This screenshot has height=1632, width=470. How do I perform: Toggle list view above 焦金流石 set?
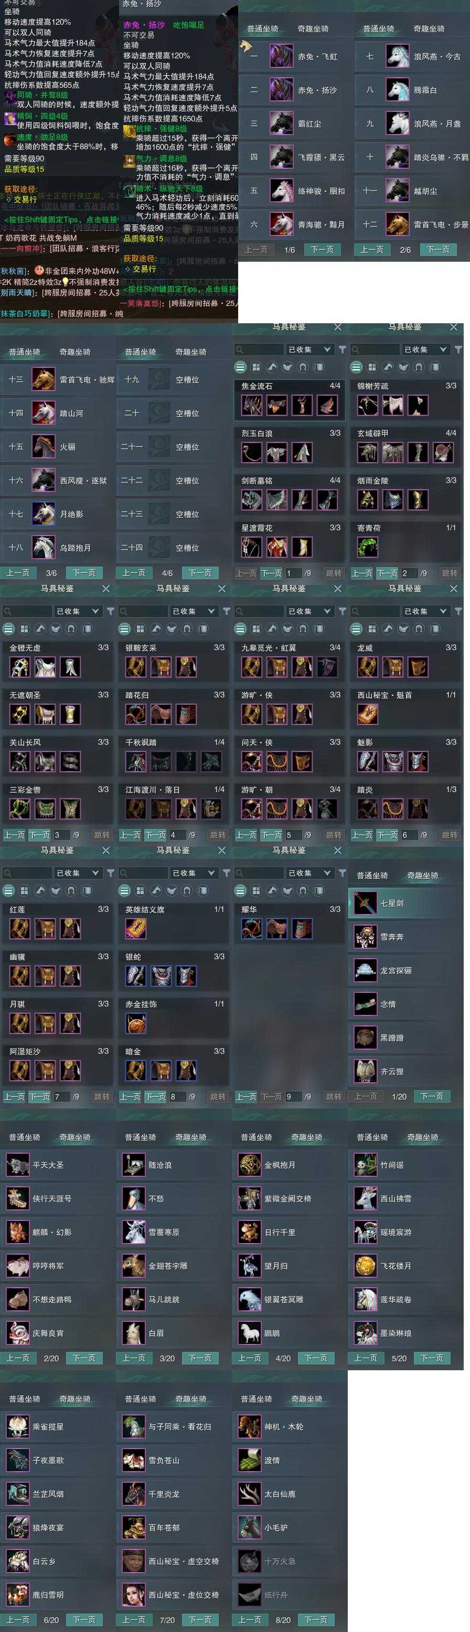click(240, 367)
